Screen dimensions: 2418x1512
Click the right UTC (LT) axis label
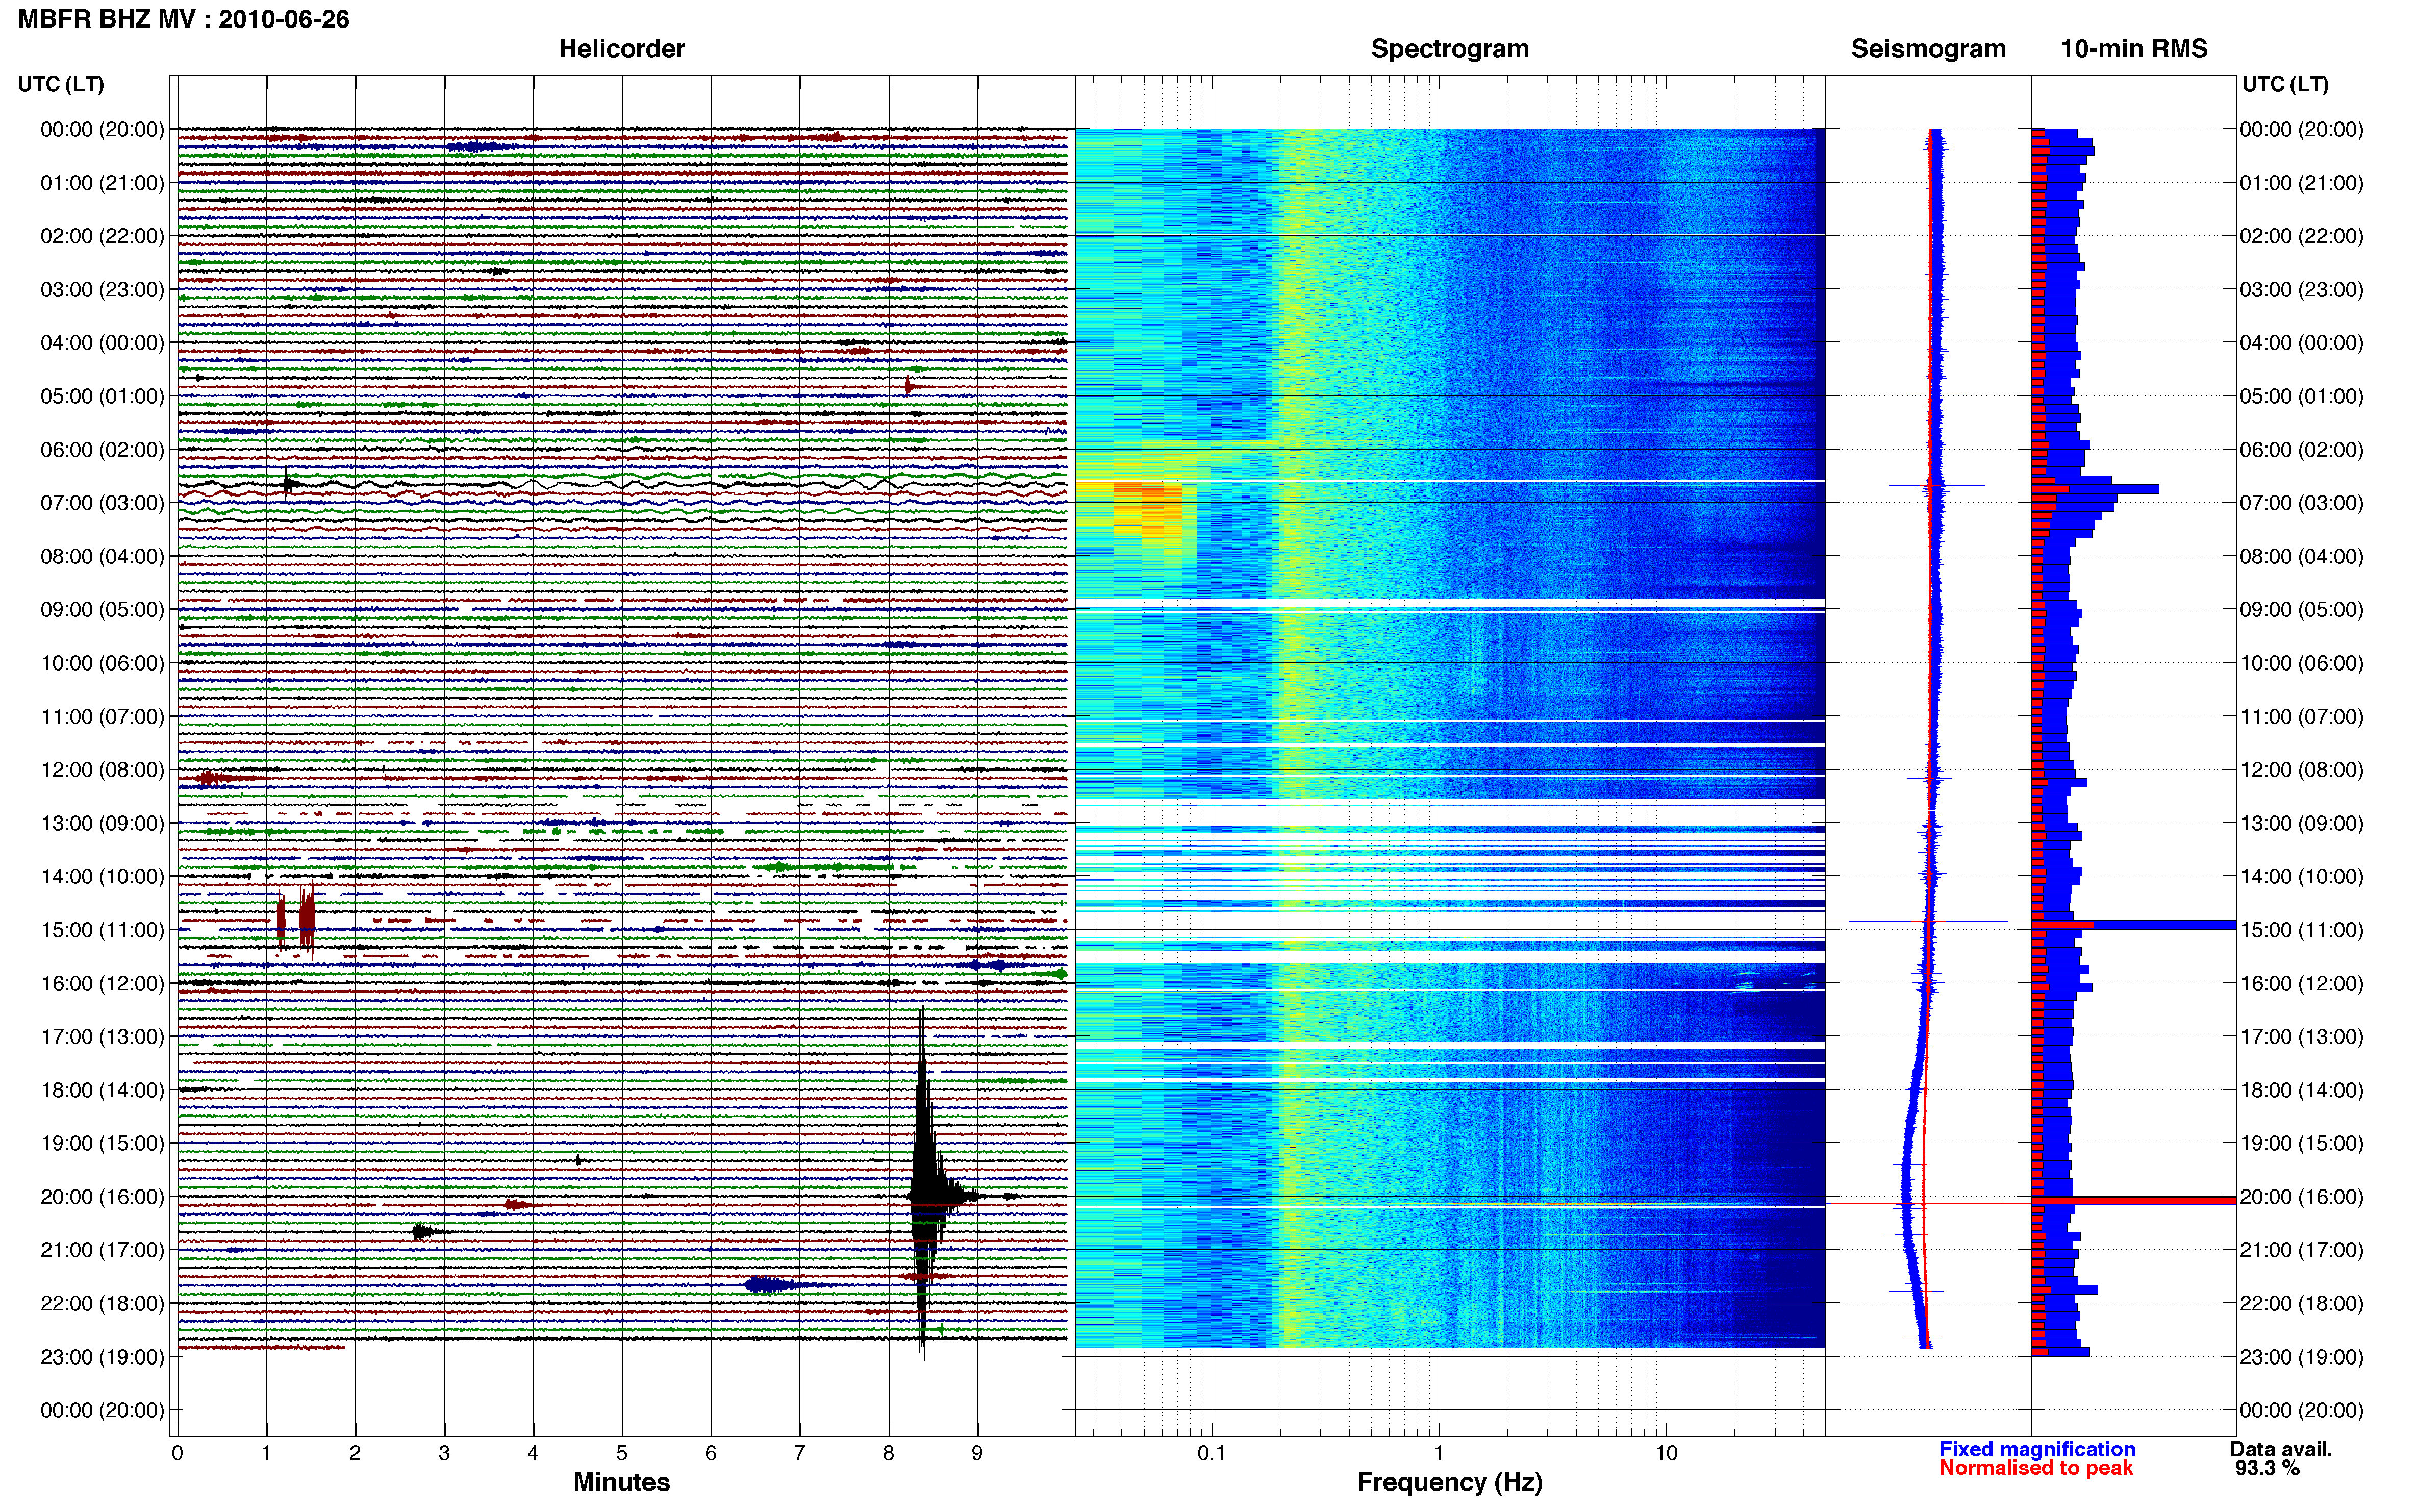[x=2285, y=85]
